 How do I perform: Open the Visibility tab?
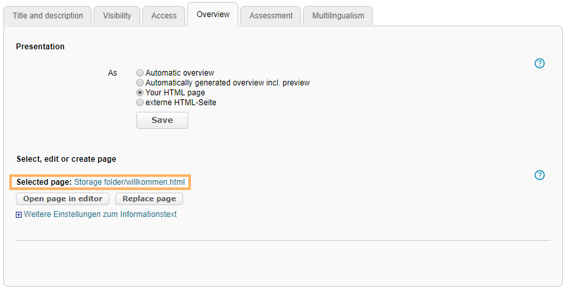pos(117,16)
